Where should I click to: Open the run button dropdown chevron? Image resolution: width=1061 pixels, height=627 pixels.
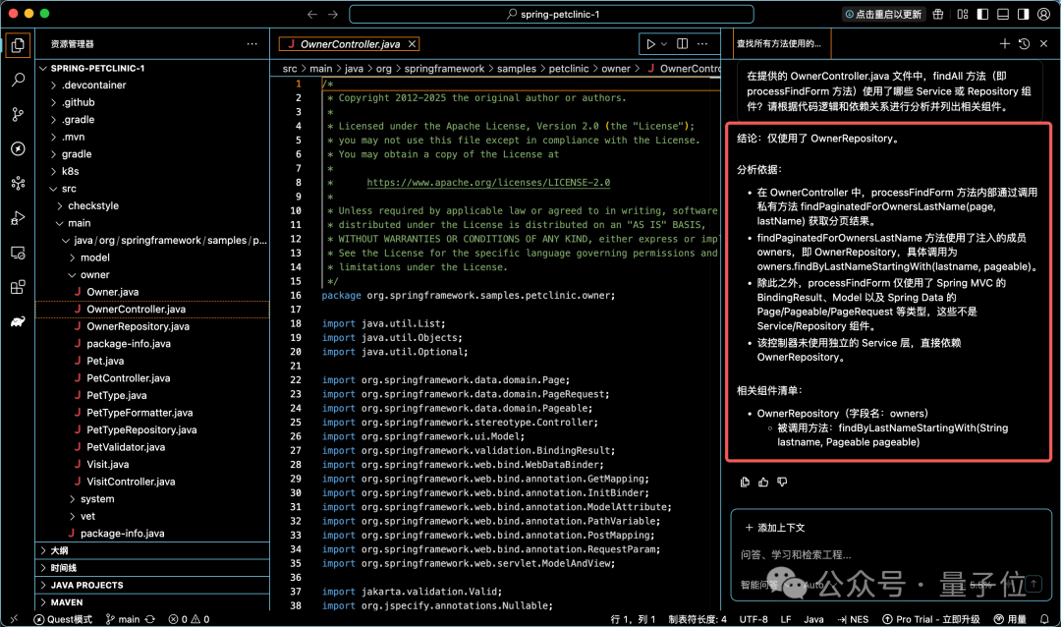664,44
